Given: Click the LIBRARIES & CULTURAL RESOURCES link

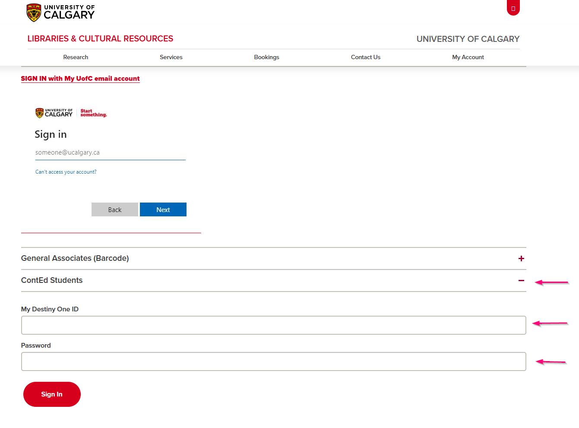Looking at the screenshot, I should (100, 38).
